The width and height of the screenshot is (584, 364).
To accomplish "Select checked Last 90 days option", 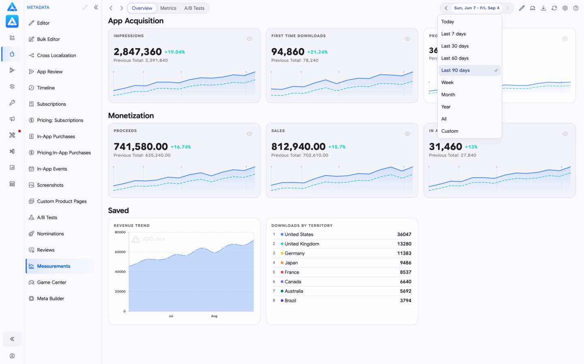I will (x=470, y=71).
